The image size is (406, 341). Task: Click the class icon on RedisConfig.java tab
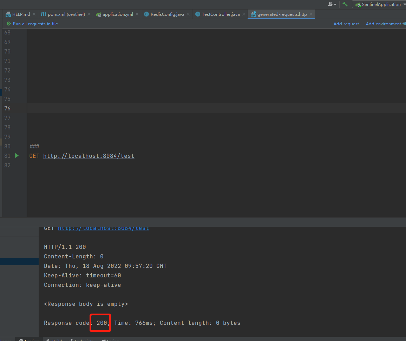pos(146,14)
